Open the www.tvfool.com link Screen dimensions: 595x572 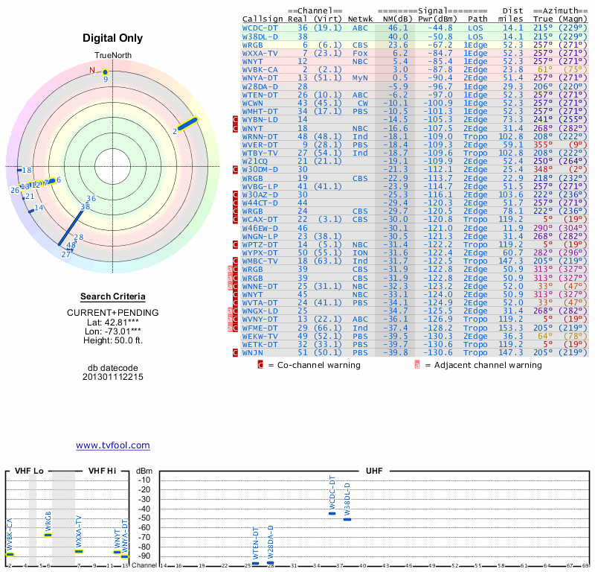tap(113, 445)
